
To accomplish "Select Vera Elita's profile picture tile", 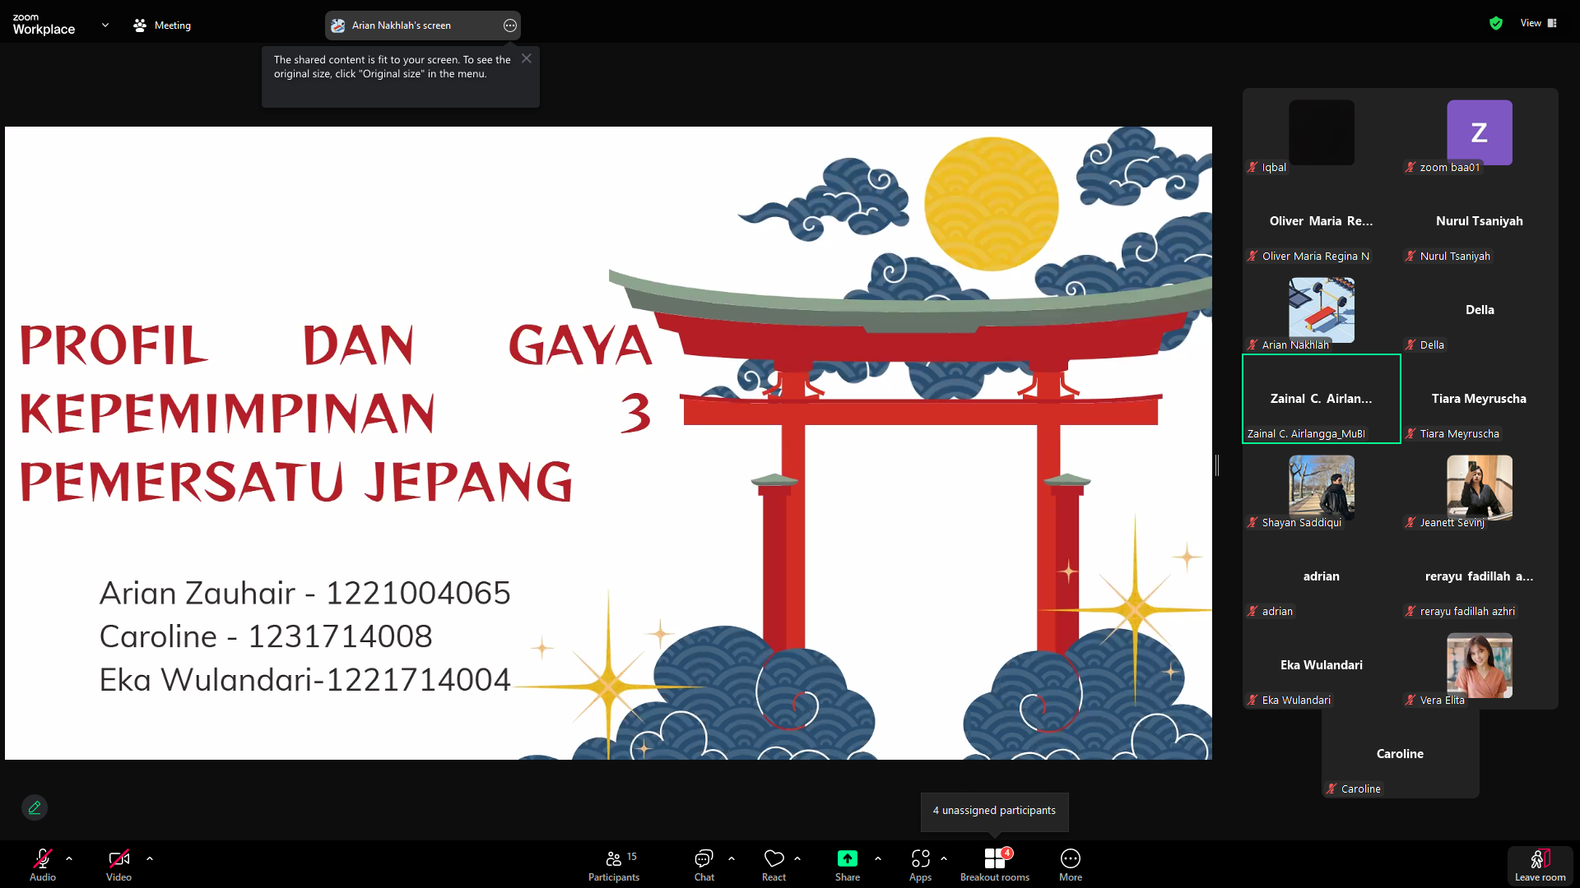I will tap(1480, 664).
